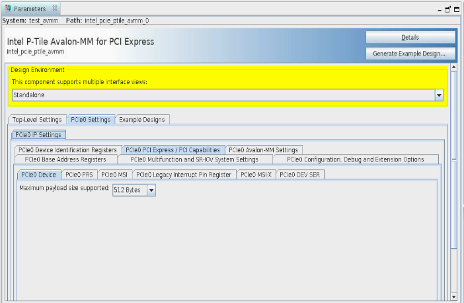This screenshot has width=464, height=303.
Task: Click the system name test_avmm
Action: 44,21
